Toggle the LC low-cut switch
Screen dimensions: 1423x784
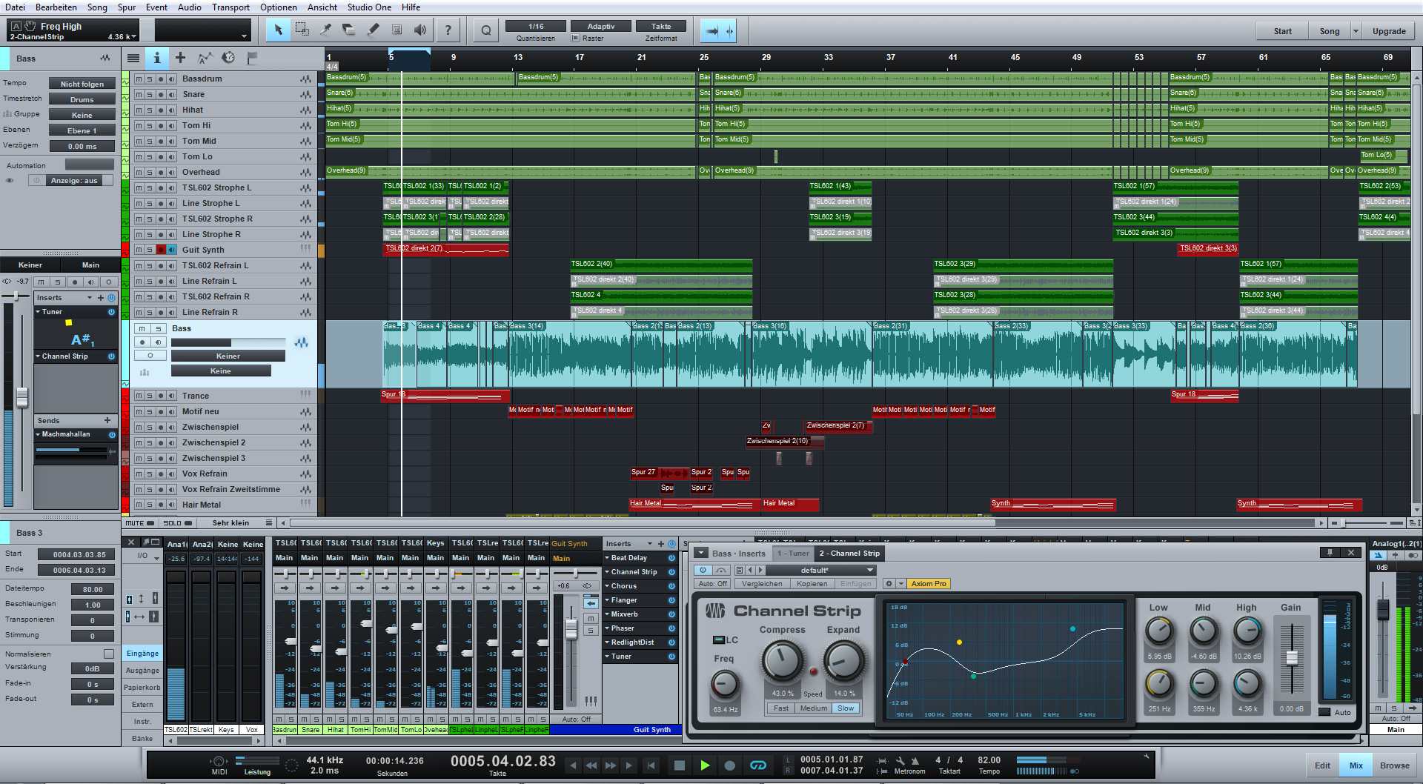click(x=718, y=640)
